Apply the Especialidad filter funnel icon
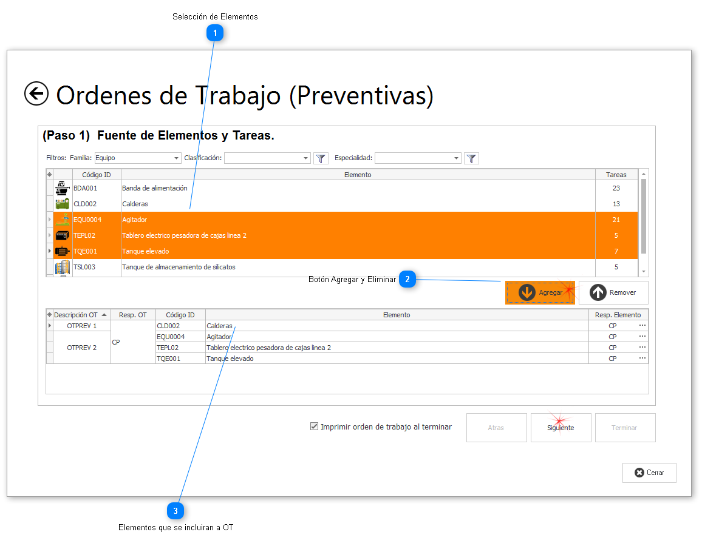702x546 pixels. [471, 158]
